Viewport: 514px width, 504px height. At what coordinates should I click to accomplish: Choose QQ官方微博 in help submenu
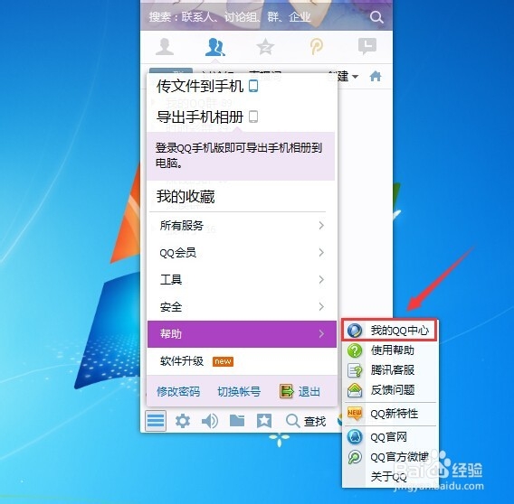pos(389,457)
